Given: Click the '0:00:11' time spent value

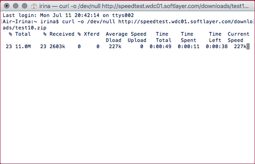Looking at the screenshot, I should (x=189, y=47).
